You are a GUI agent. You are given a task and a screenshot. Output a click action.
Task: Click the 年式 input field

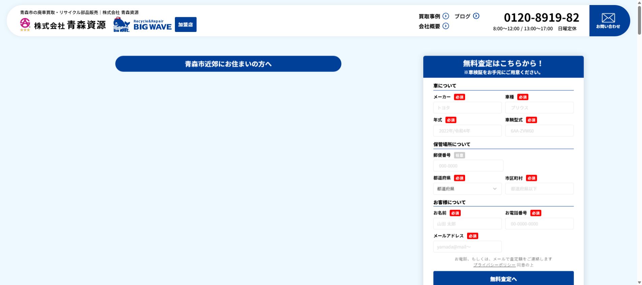(x=467, y=131)
